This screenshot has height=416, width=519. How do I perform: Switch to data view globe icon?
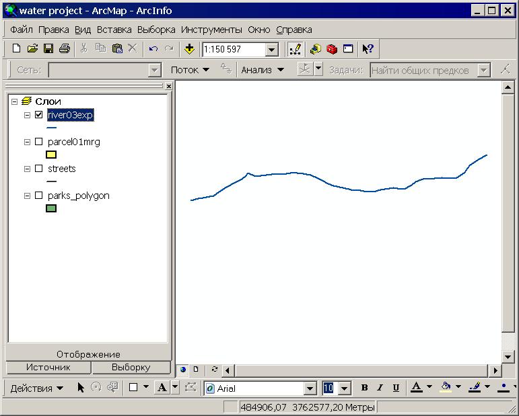[182, 370]
